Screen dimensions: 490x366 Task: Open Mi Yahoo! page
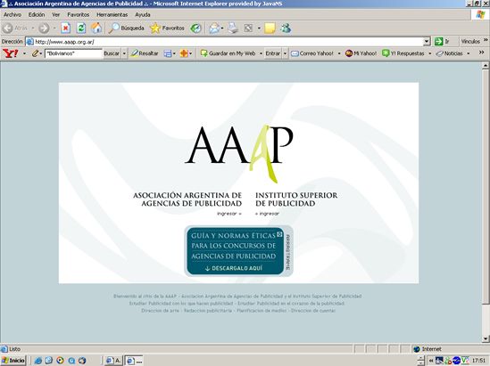361,53
